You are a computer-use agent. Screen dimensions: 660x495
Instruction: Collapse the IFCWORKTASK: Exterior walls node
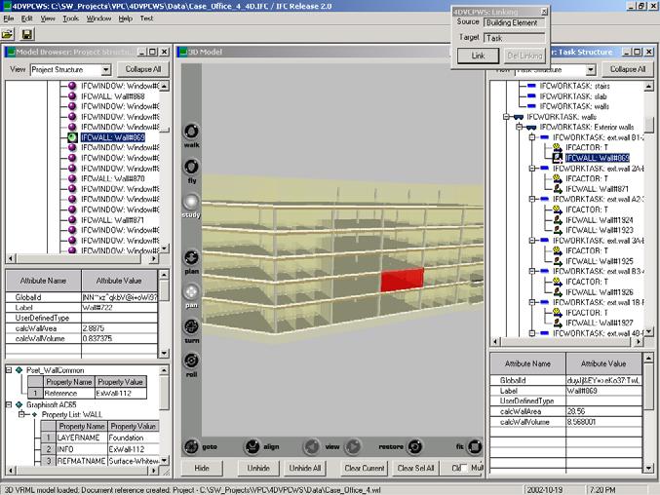click(x=520, y=127)
